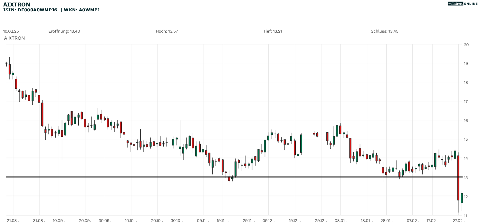Click the Hoch 13,57 value
Screen dimensions: 480x222
click(167, 31)
